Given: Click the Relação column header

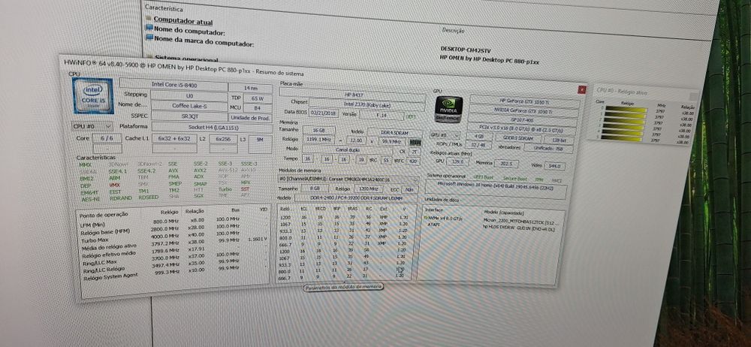Looking at the screenshot, I should (x=195, y=211).
